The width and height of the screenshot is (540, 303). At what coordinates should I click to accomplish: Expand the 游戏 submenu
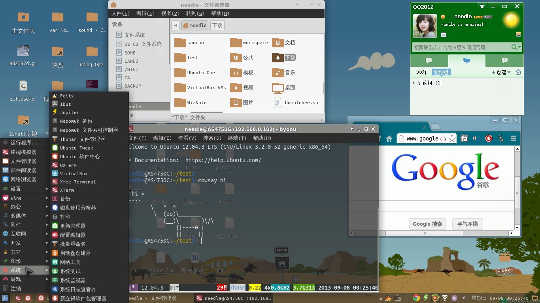(x=25, y=279)
